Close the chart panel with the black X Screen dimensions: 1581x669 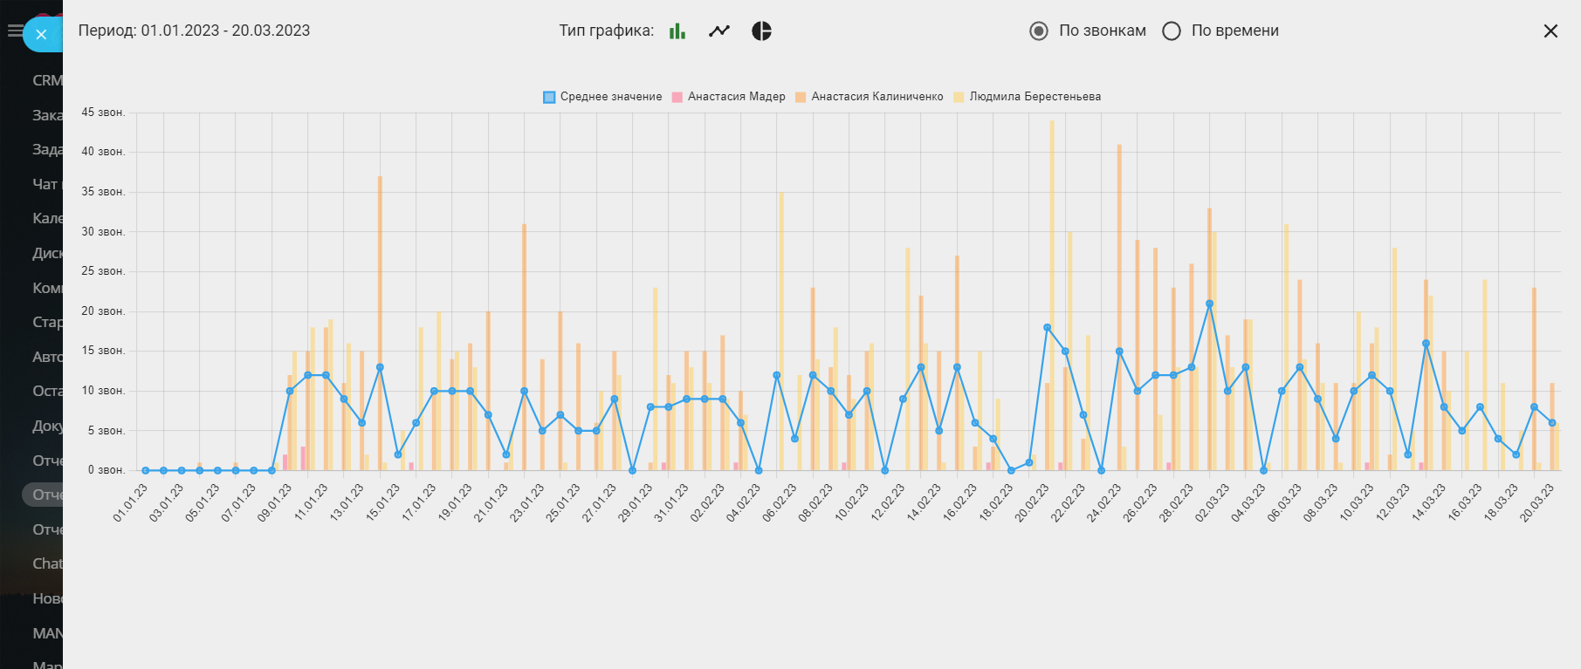click(x=1550, y=31)
